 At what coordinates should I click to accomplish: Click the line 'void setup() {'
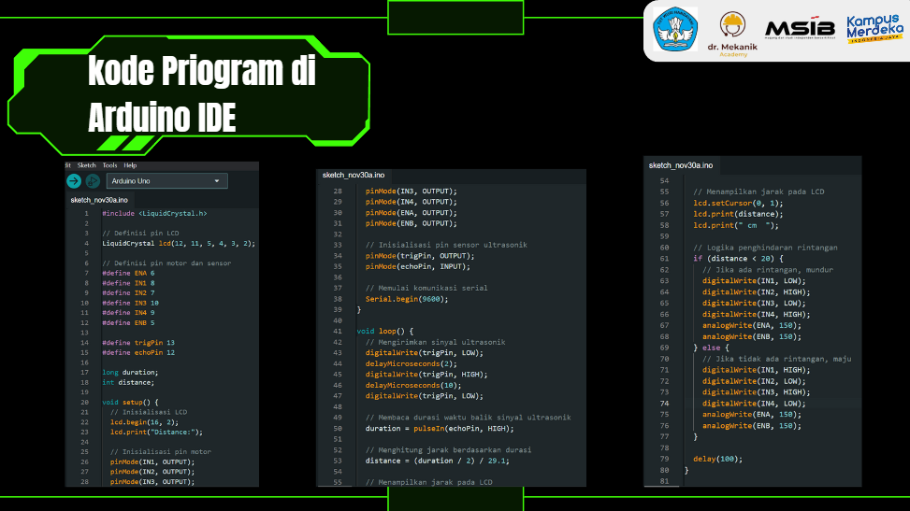pos(130,402)
